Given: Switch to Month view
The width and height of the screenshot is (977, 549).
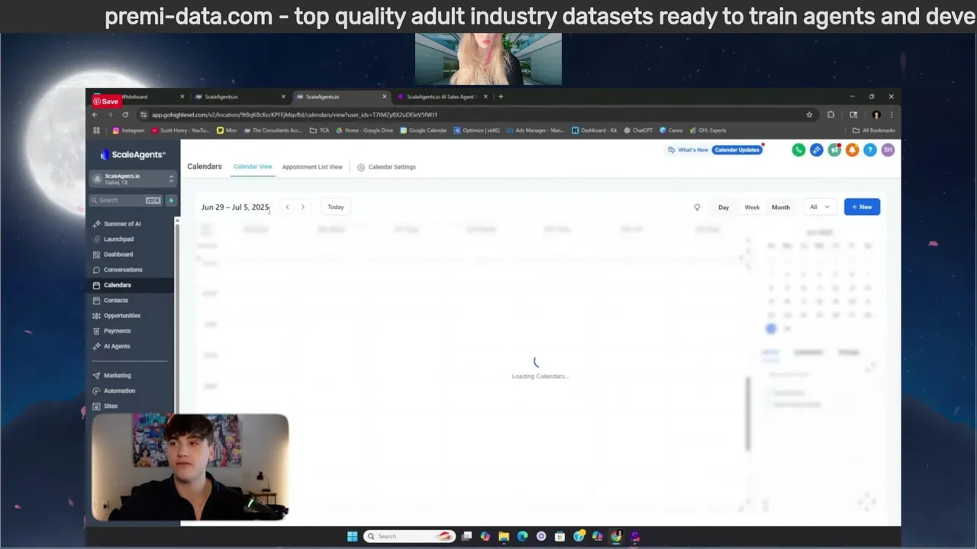Looking at the screenshot, I should [x=780, y=207].
